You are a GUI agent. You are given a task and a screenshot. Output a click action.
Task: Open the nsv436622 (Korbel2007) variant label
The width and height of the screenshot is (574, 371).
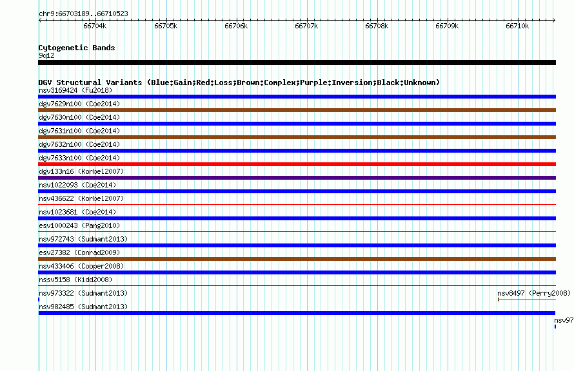click(81, 198)
